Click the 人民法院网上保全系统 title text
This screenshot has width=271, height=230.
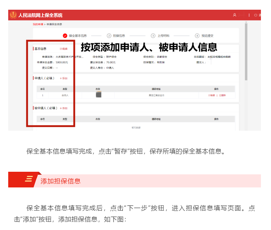tap(40, 15)
